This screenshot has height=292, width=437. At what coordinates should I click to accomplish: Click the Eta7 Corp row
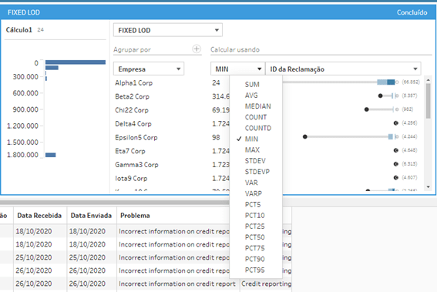130,151
